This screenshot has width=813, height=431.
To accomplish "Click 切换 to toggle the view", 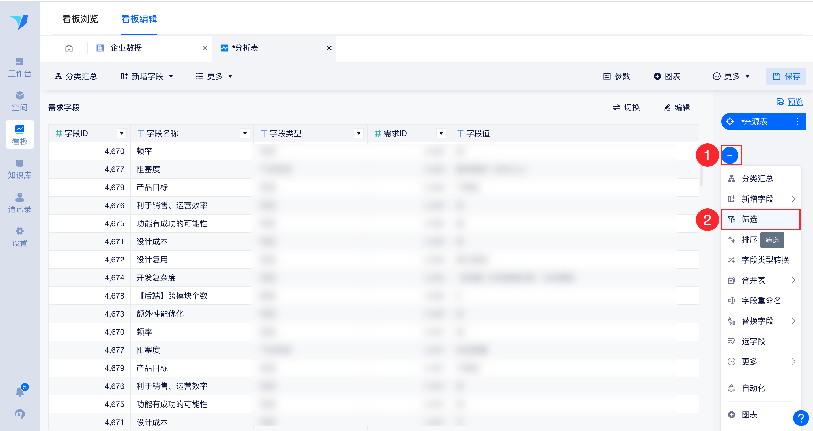I will coord(626,107).
